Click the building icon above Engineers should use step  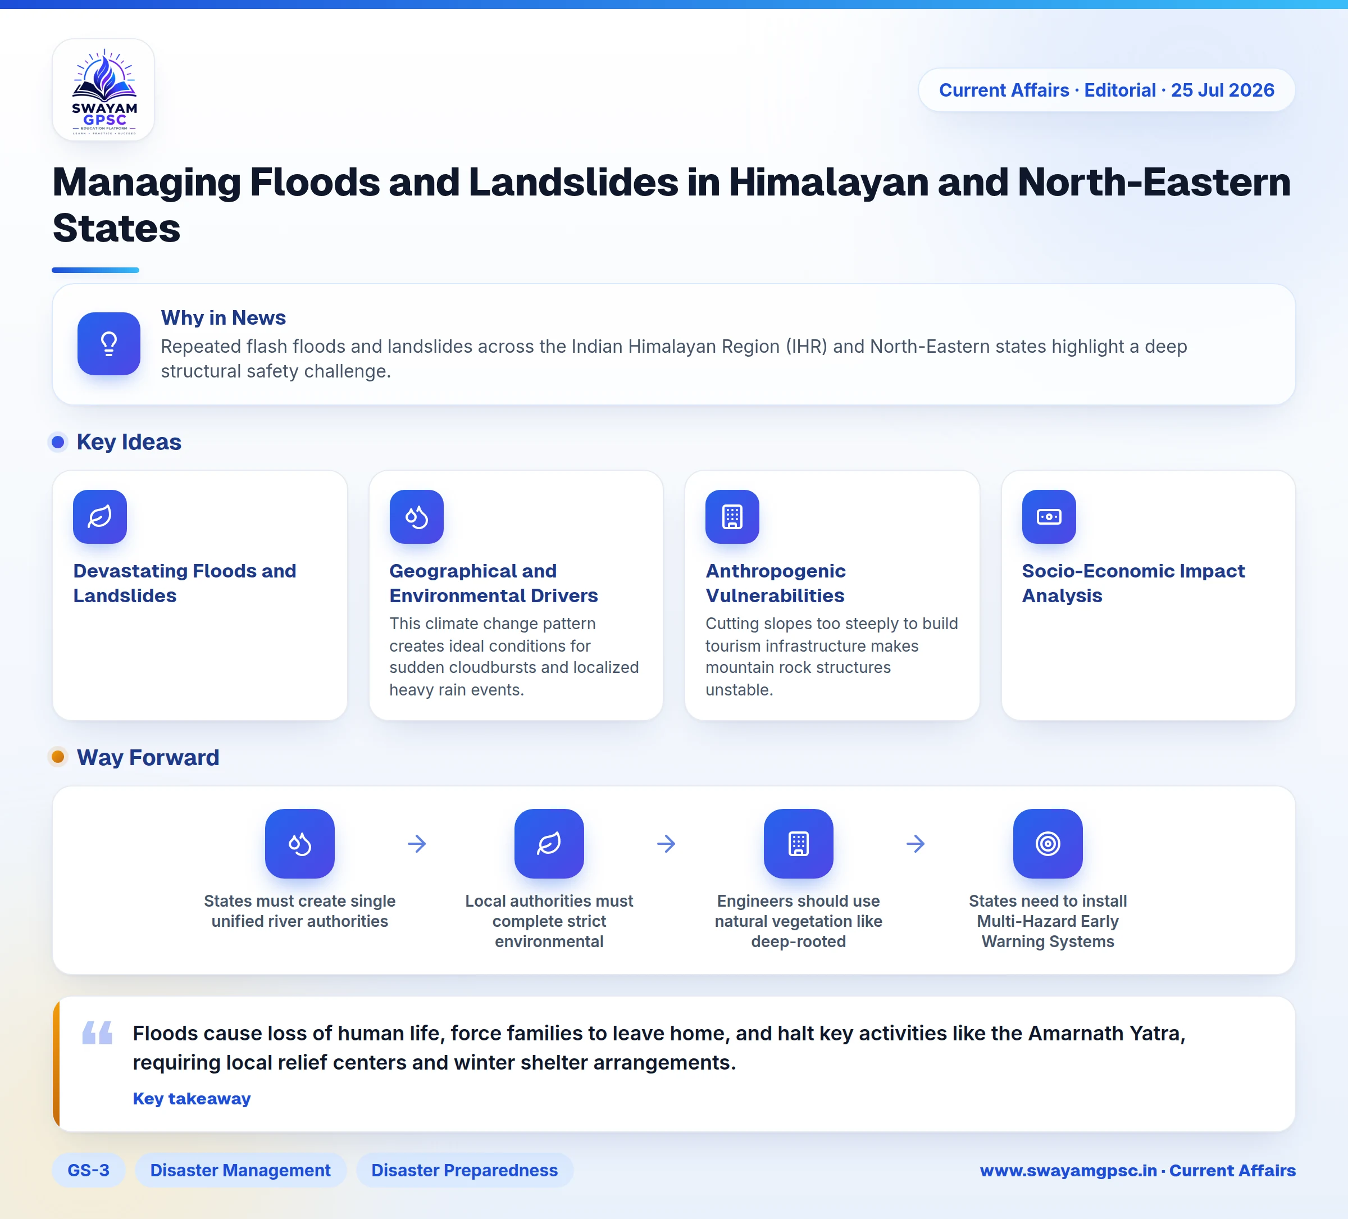click(798, 844)
